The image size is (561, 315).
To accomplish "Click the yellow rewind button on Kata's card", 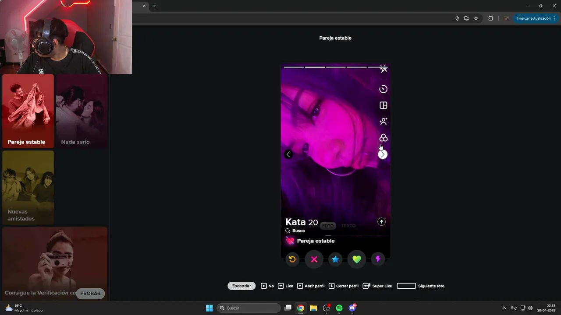I will (292, 259).
